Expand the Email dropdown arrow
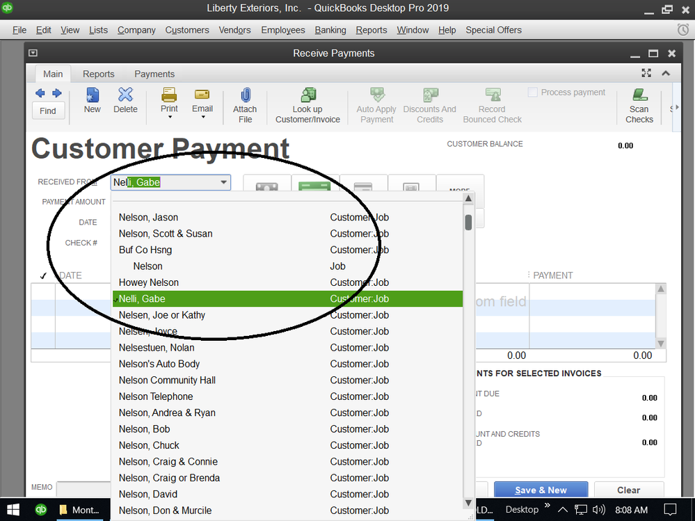695x521 pixels. pos(203,118)
